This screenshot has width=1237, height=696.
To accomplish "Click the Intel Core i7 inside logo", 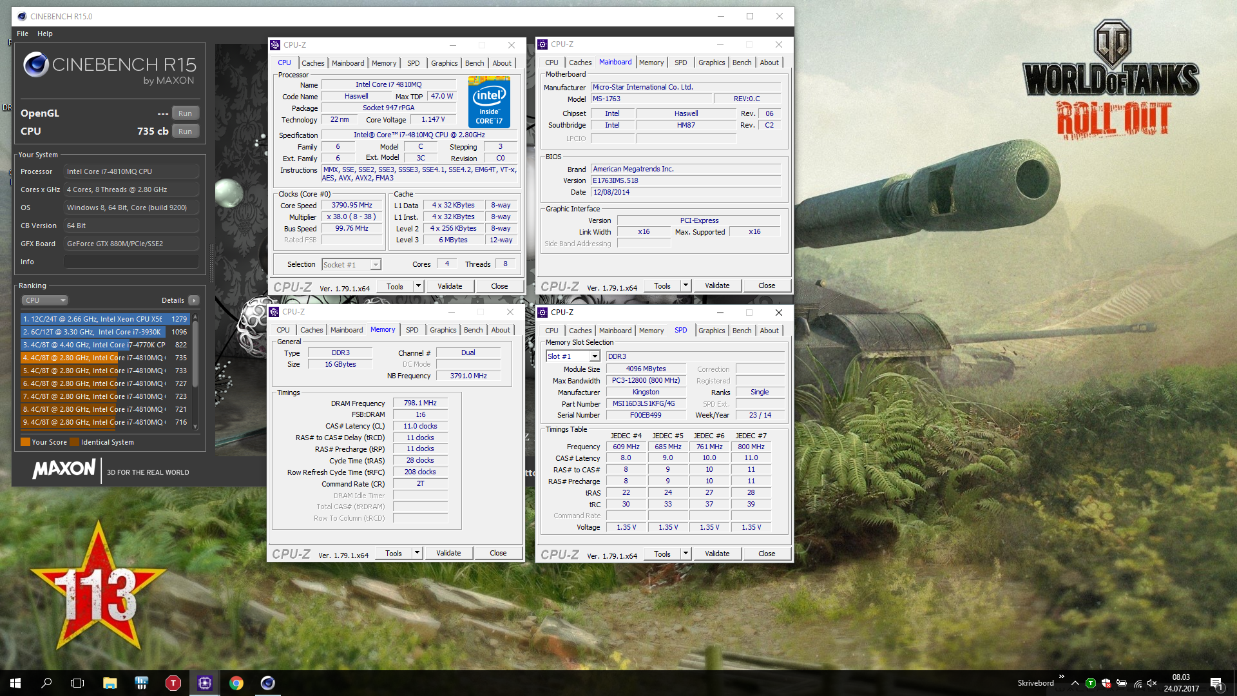I will (x=489, y=102).
